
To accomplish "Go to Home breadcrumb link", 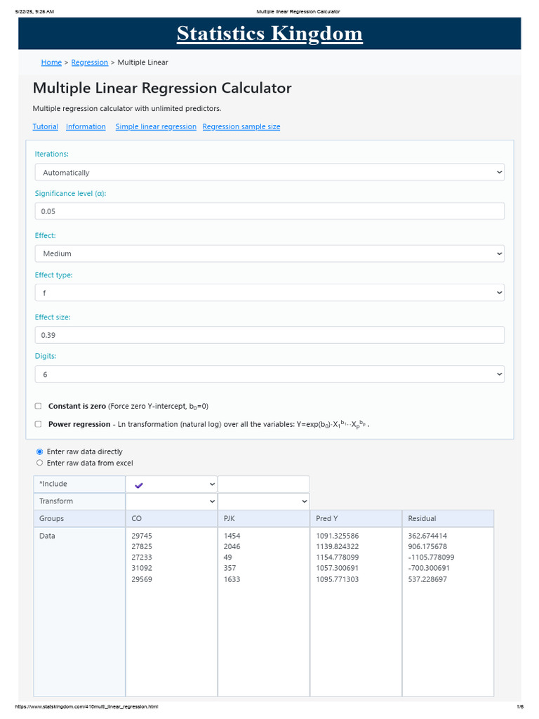I will pyautogui.click(x=51, y=62).
